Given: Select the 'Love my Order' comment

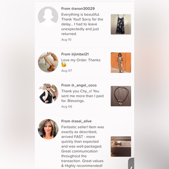Looking at the screenshot, I should click(x=81, y=60).
